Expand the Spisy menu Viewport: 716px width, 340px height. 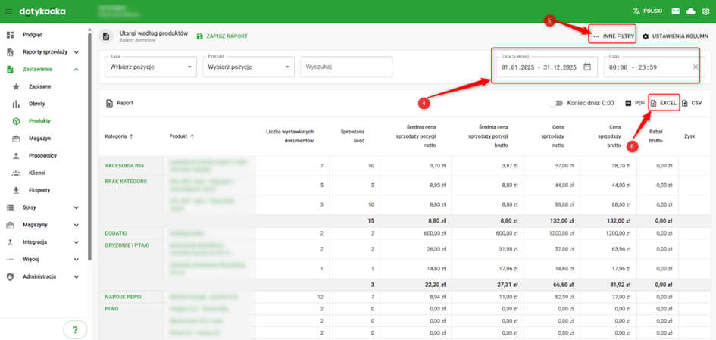pos(77,207)
